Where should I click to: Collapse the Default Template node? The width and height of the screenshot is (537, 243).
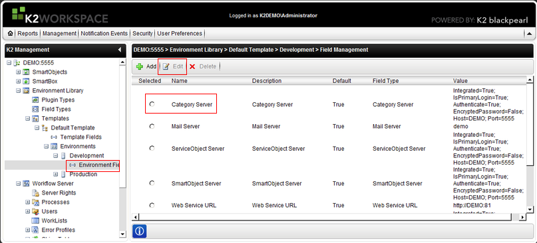tap(37, 128)
